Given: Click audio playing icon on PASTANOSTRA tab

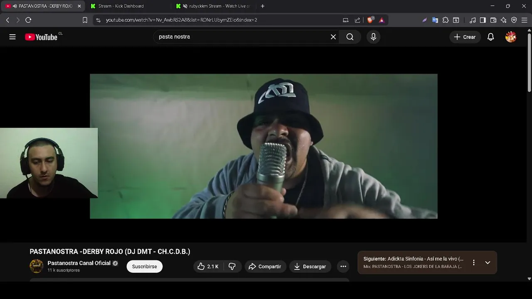Looking at the screenshot, I should (15, 6).
